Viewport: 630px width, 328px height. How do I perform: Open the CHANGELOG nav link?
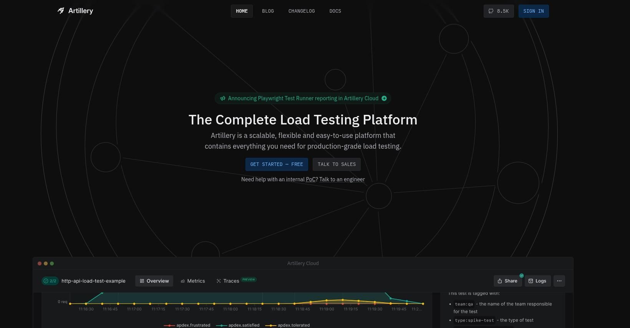(x=302, y=11)
